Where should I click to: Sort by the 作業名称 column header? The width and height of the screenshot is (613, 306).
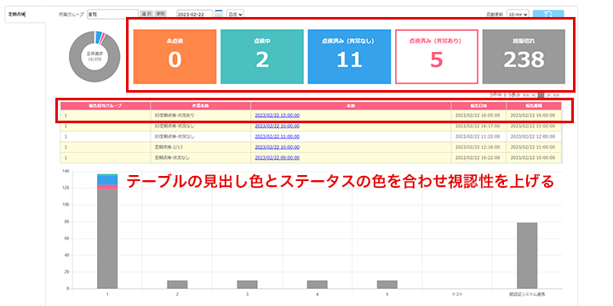(201, 105)
